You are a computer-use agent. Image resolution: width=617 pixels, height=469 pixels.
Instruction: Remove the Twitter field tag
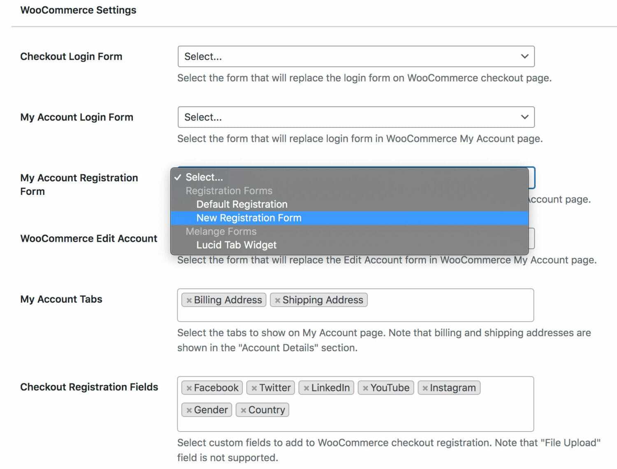[254, 388]
